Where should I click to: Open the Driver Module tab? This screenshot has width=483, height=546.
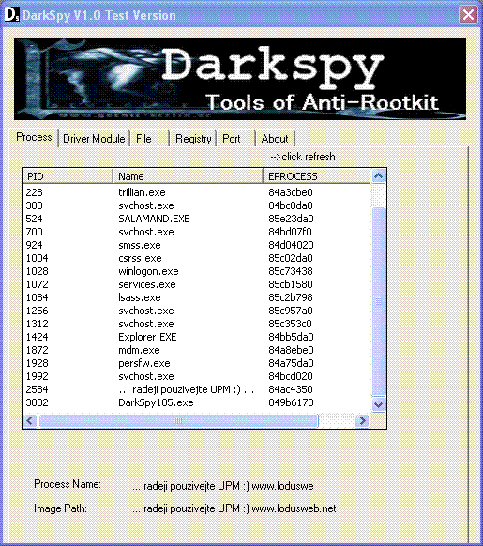pos(94,139)
